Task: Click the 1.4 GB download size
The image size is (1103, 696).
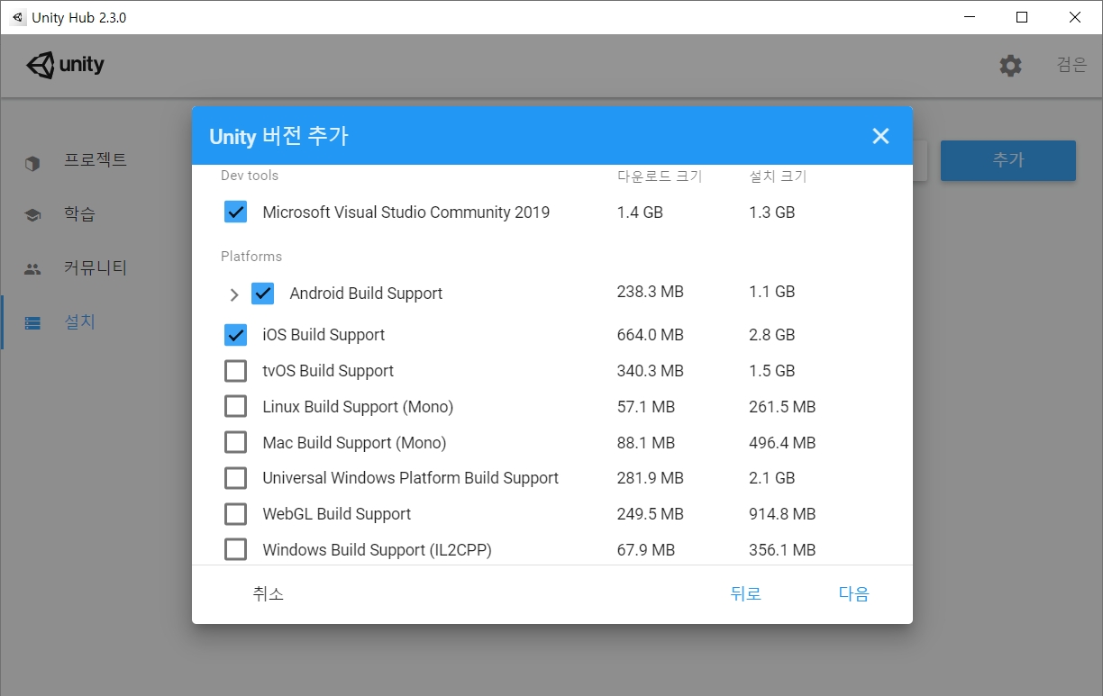Action: (640, 212)
